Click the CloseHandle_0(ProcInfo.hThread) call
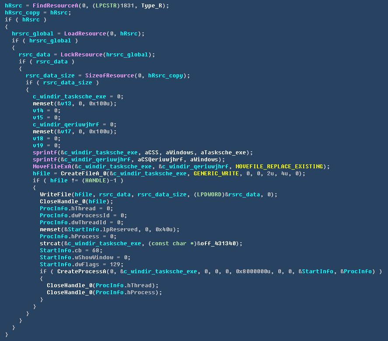 click(103, 285)
